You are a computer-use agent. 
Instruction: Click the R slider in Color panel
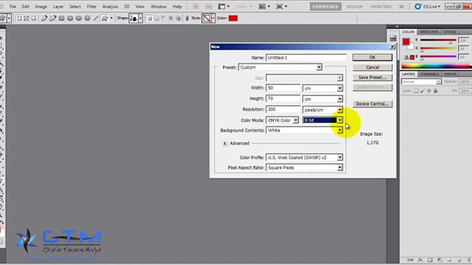coord(438,40)
